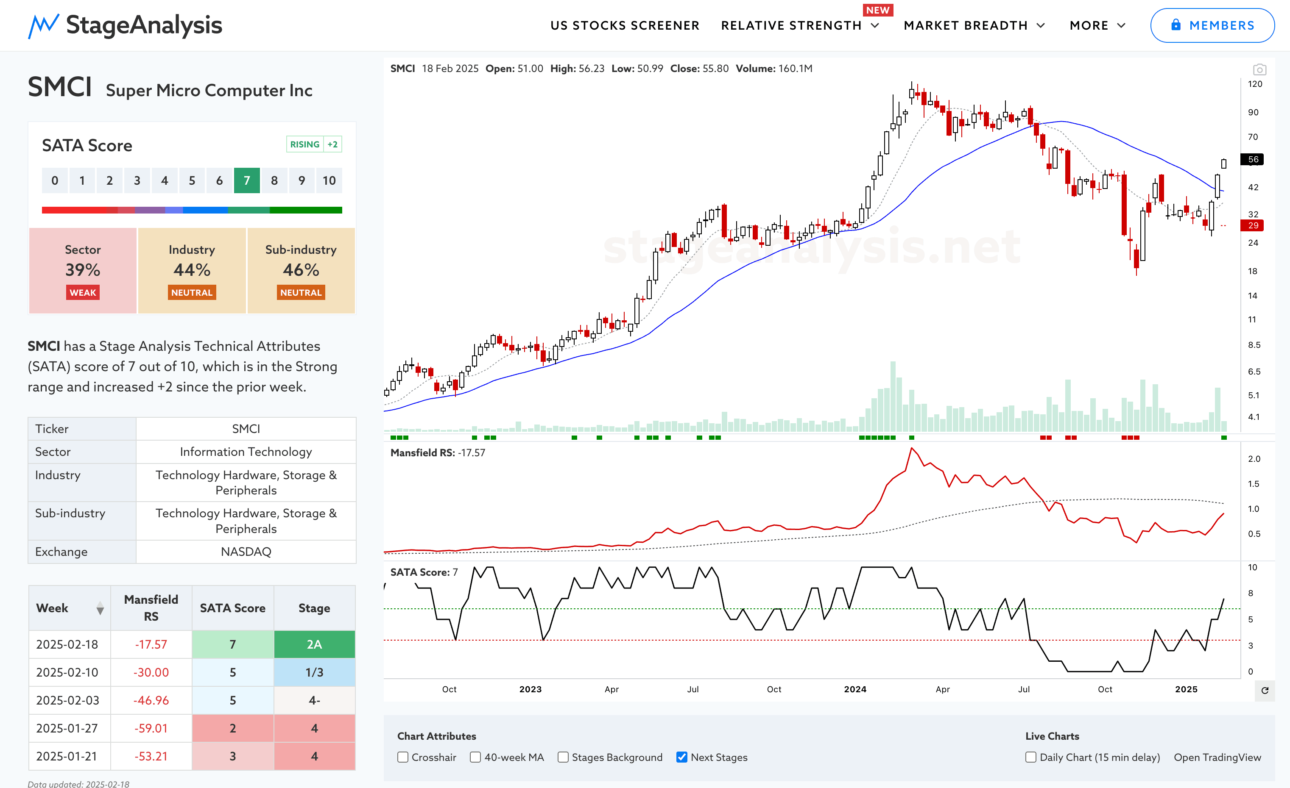Click the red price label 29
Image resolution: width=1290 pixels, height=788 pixels.
point(1253,225)
